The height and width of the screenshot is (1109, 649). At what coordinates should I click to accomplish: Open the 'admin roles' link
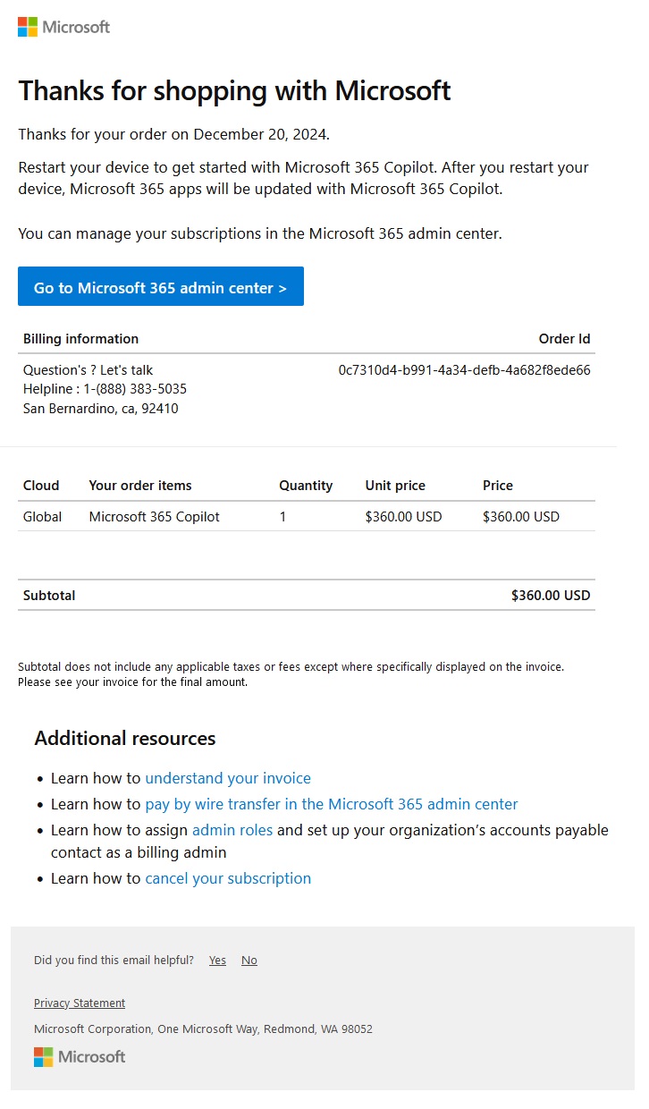click(x=232, y=830)
